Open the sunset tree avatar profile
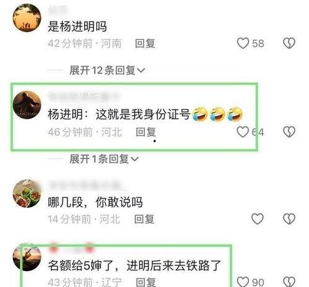Image resolution: width=309 pixels, height=287 pixels. pyautogui.click(x=27, y=18)
